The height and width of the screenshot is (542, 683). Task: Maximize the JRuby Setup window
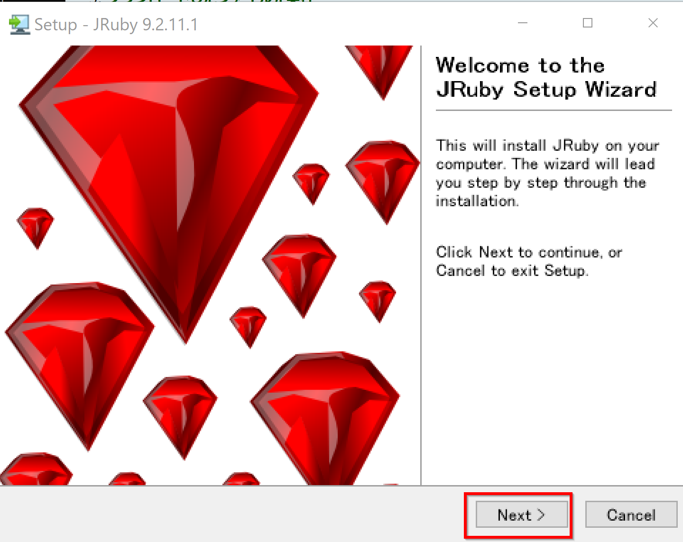coord(588,23)
